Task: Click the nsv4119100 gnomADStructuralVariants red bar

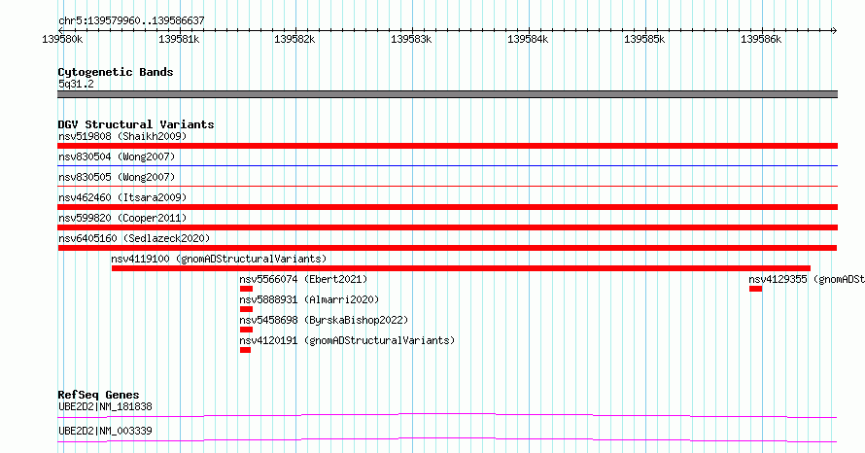Action: point(461,268)
